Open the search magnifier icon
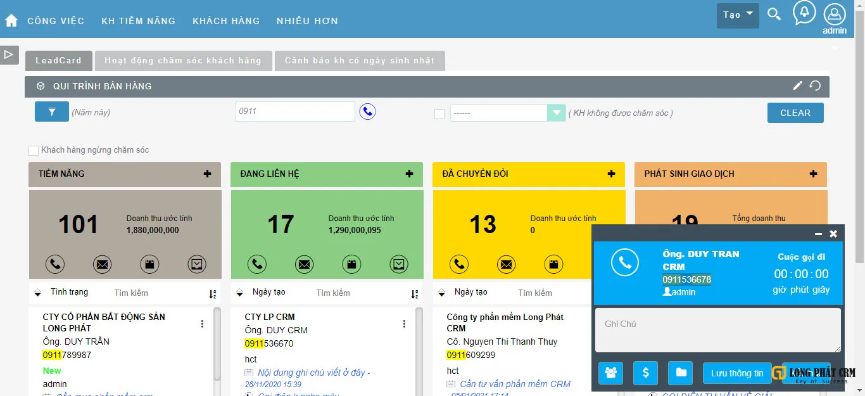The height and width of the screenshot is (396, 865). 774,14
